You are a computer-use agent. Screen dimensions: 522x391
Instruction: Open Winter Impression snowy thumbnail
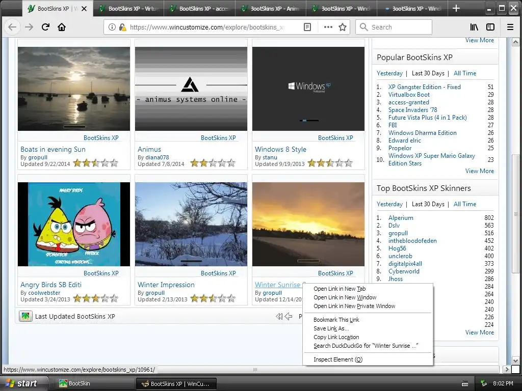pyautogui.click(x=191, y=224)
